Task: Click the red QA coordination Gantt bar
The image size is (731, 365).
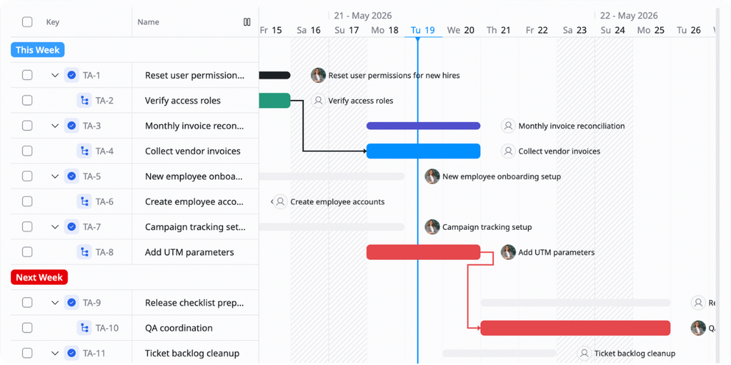Action: [x=575, y=328]
